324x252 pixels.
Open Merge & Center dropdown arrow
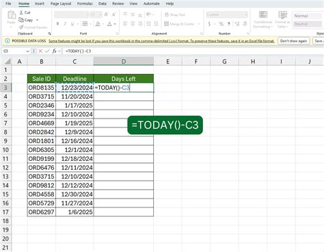199,24
